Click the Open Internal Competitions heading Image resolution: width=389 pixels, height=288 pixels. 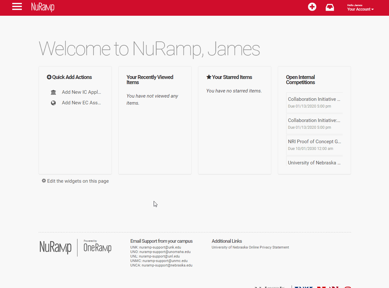pyautogui.click(x=300, y=80)
